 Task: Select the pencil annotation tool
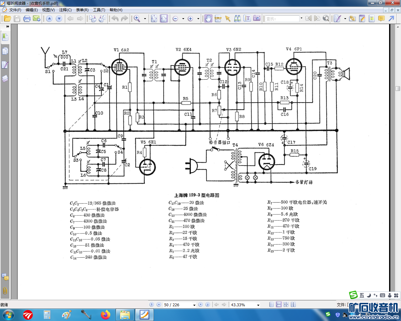[362, 18]
